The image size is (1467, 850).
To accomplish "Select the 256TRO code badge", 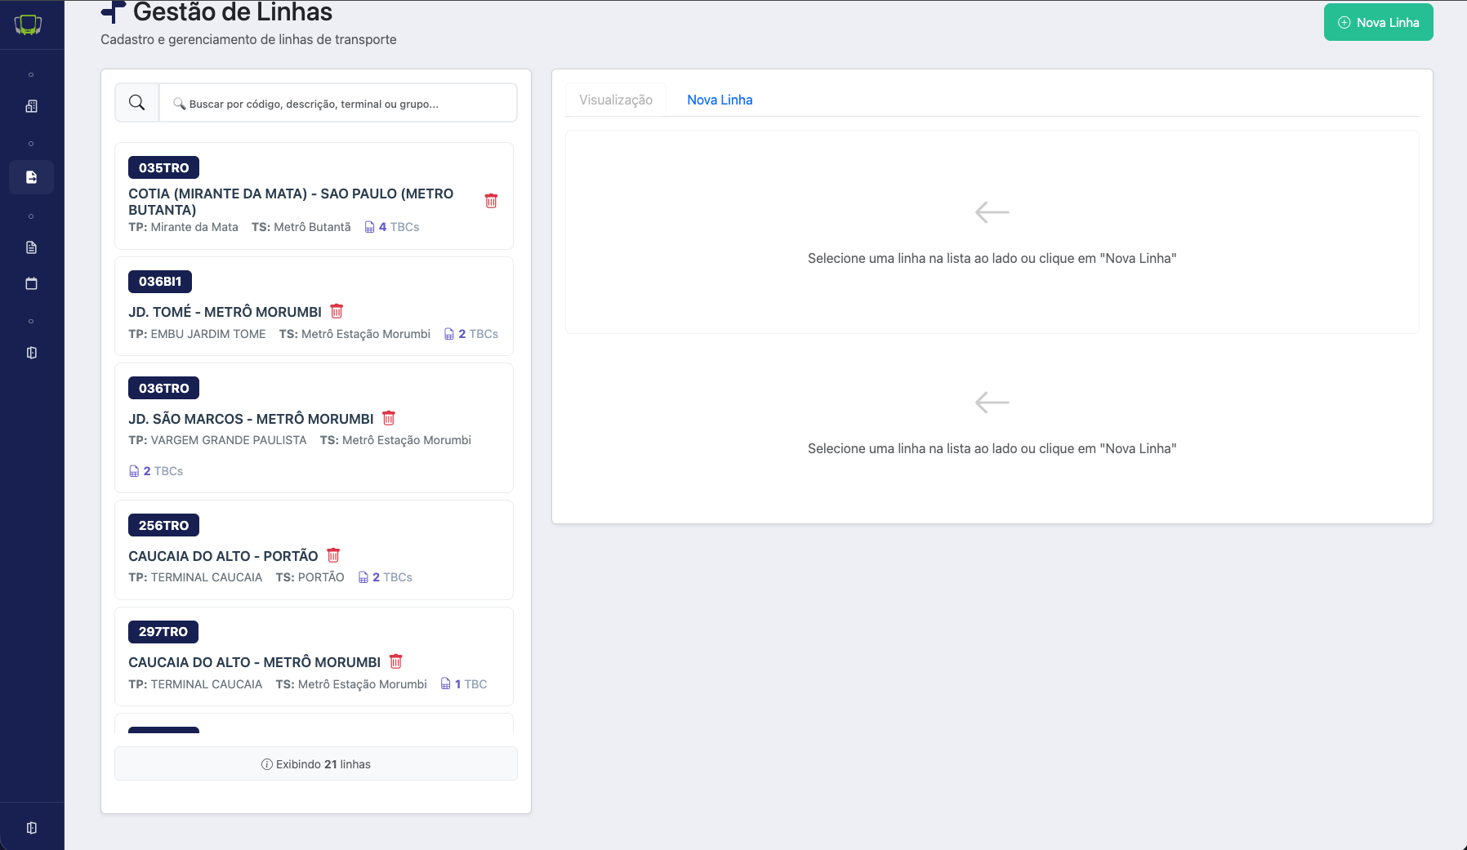I will 163,525.
